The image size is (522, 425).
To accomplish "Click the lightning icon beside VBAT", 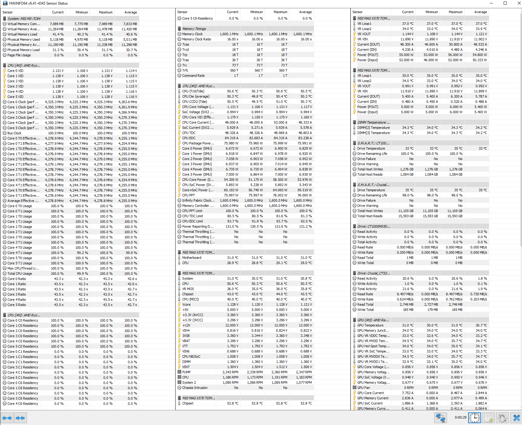I will [x=179, y=341].
